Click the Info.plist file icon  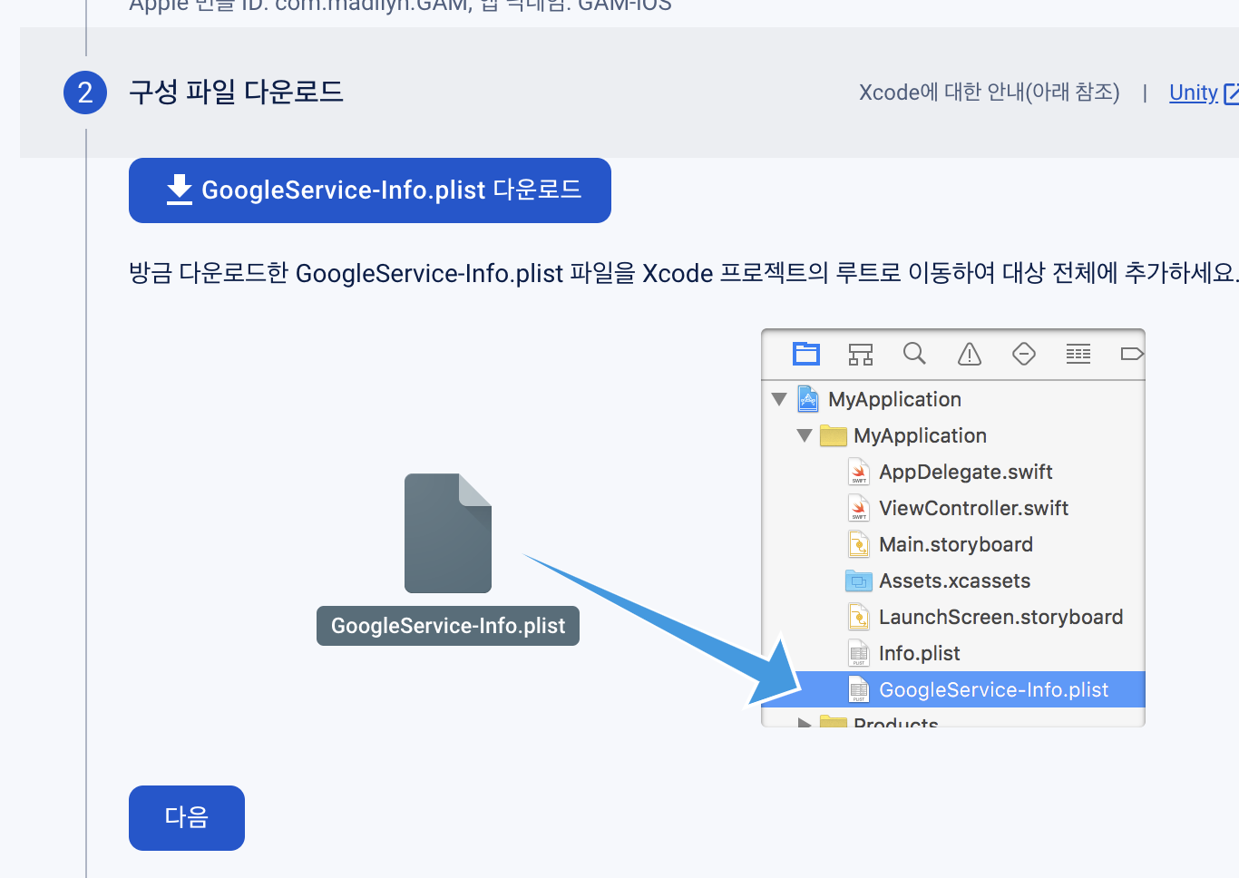pyautogui.click(x=858, y=653)
